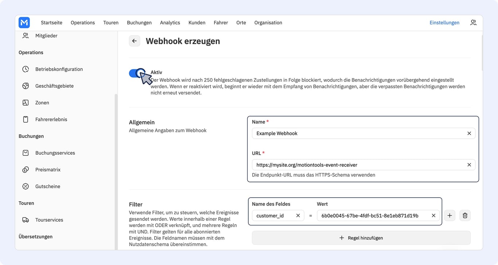
Task: Open the user profile icon
Action: pyautogui.click(x=473, y=23)
